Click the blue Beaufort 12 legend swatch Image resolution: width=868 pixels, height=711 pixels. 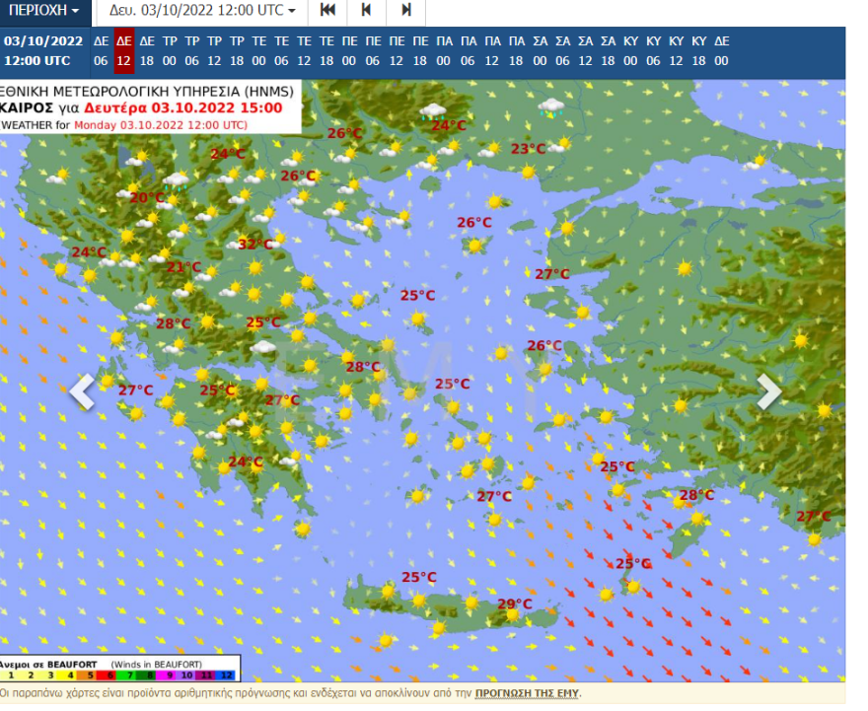tap(228, 675)
